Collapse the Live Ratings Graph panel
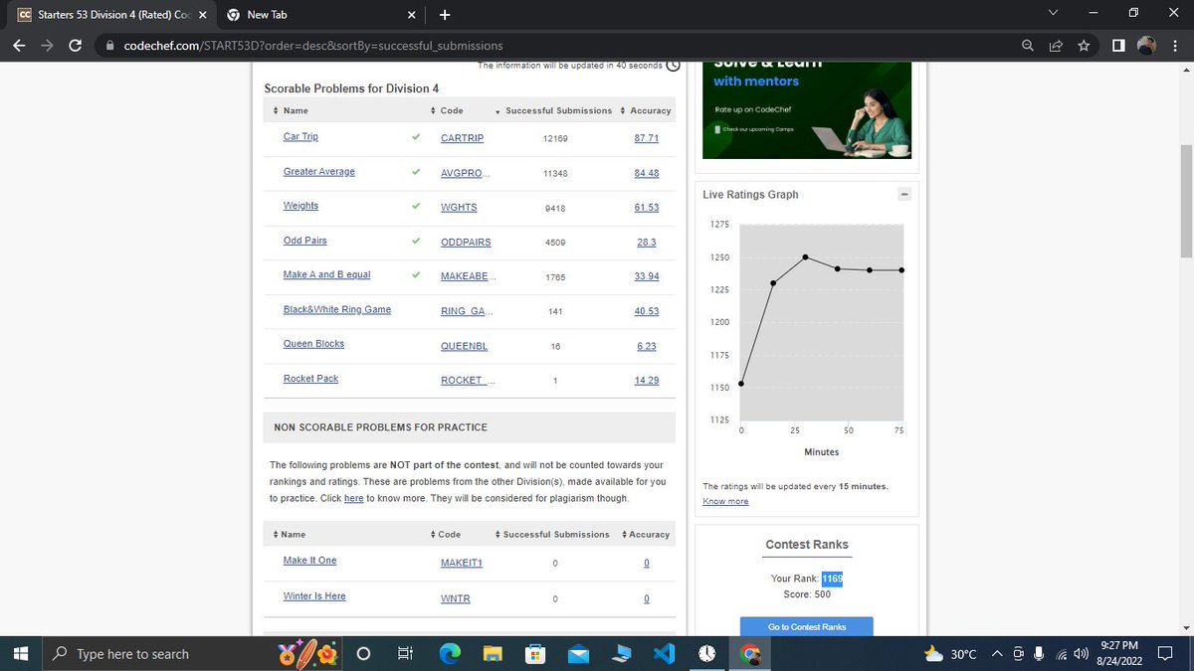1194x671 pixels. [x=904, y=195]
